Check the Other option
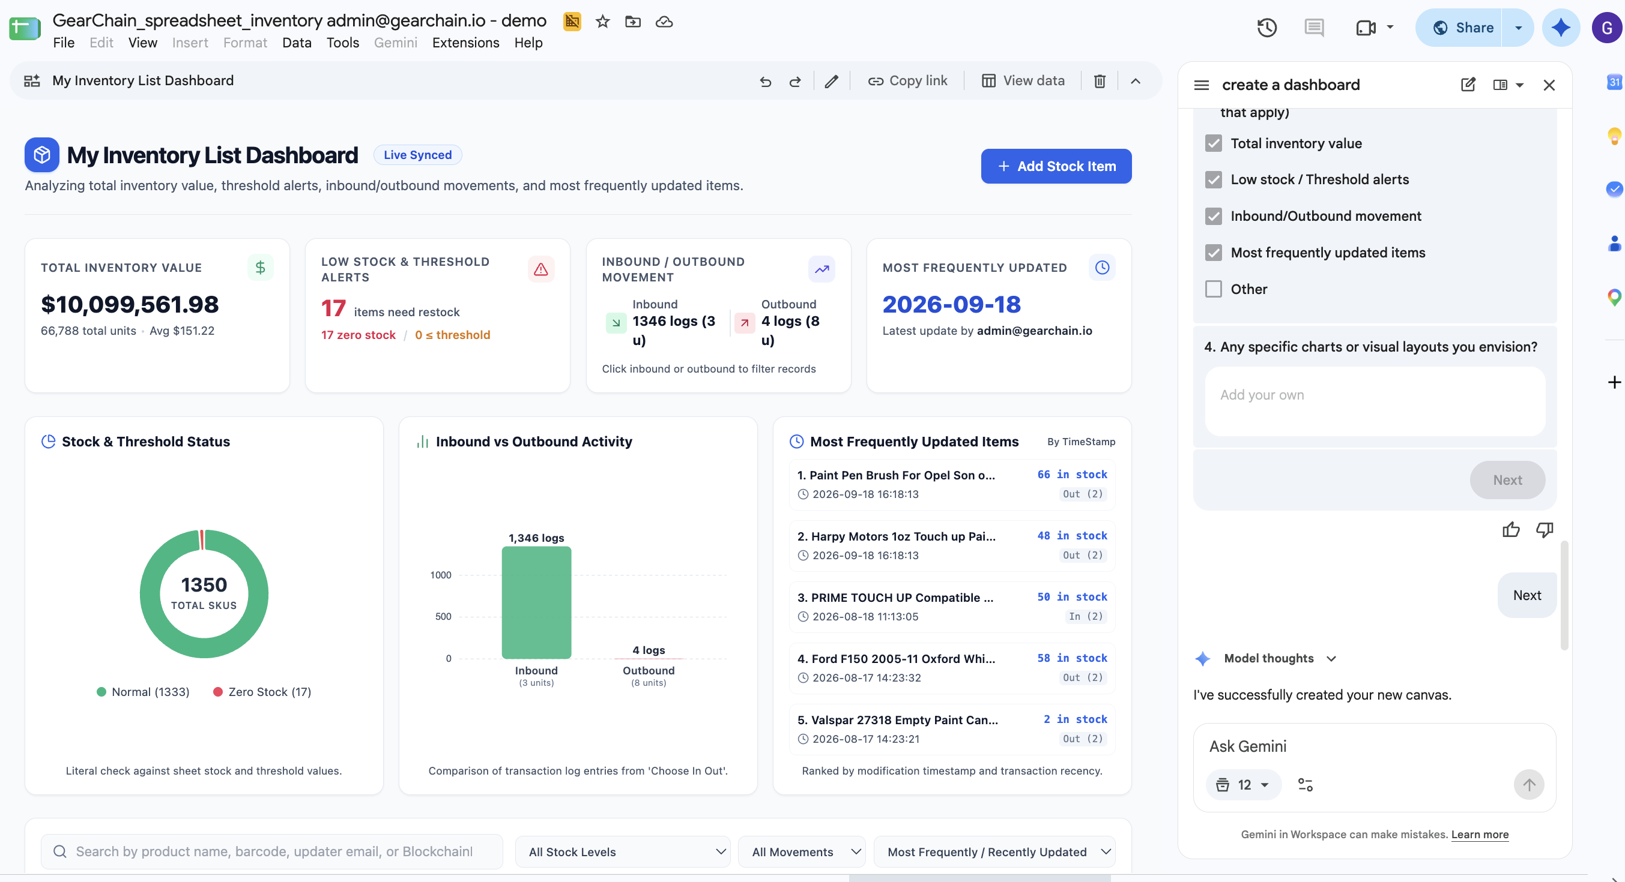The height and width of the screenshot is (882, 1625). pyautogui.click(x=1214, y=289)
